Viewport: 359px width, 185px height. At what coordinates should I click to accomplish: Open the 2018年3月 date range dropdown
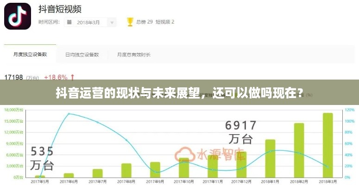90,22
